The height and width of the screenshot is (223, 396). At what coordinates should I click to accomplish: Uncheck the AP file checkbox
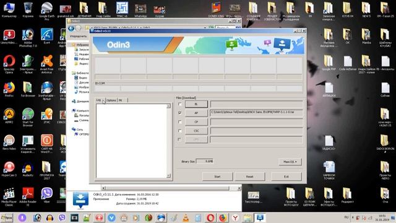coord(180,113)
